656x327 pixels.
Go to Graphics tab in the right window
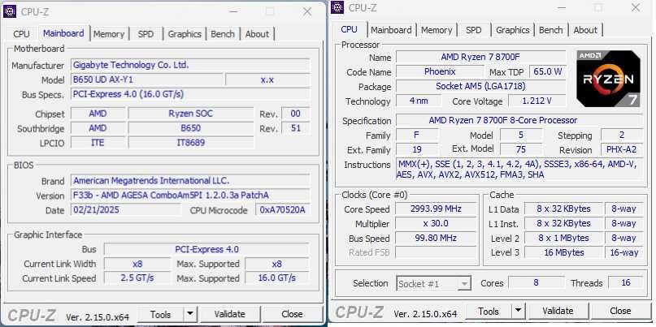512,30
